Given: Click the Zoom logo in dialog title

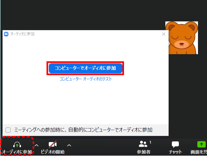Looking at the screenshot, I should [6, 34].
